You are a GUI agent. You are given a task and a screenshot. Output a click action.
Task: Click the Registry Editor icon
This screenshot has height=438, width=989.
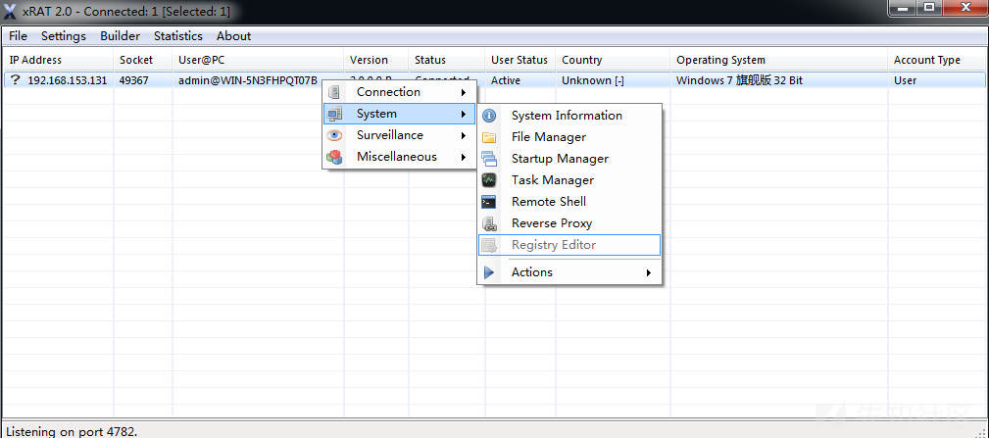click(489, 245)
